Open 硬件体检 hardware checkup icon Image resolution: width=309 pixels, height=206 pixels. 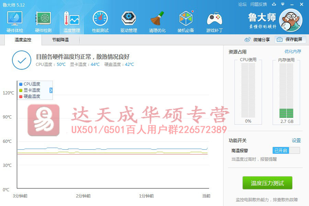[x=14, y=19]
